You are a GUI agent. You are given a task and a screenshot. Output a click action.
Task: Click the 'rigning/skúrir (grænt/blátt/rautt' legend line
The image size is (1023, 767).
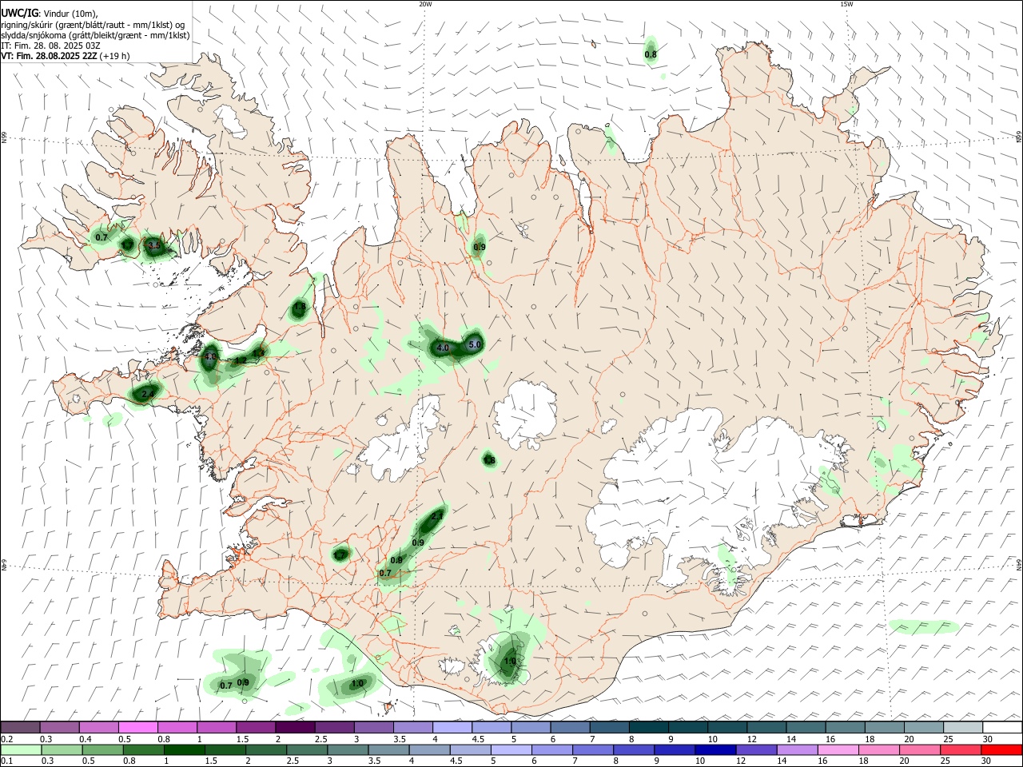[94, 25]
